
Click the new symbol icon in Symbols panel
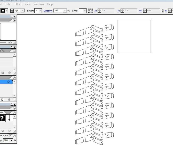pyautogui.click(x=2, y=131)
